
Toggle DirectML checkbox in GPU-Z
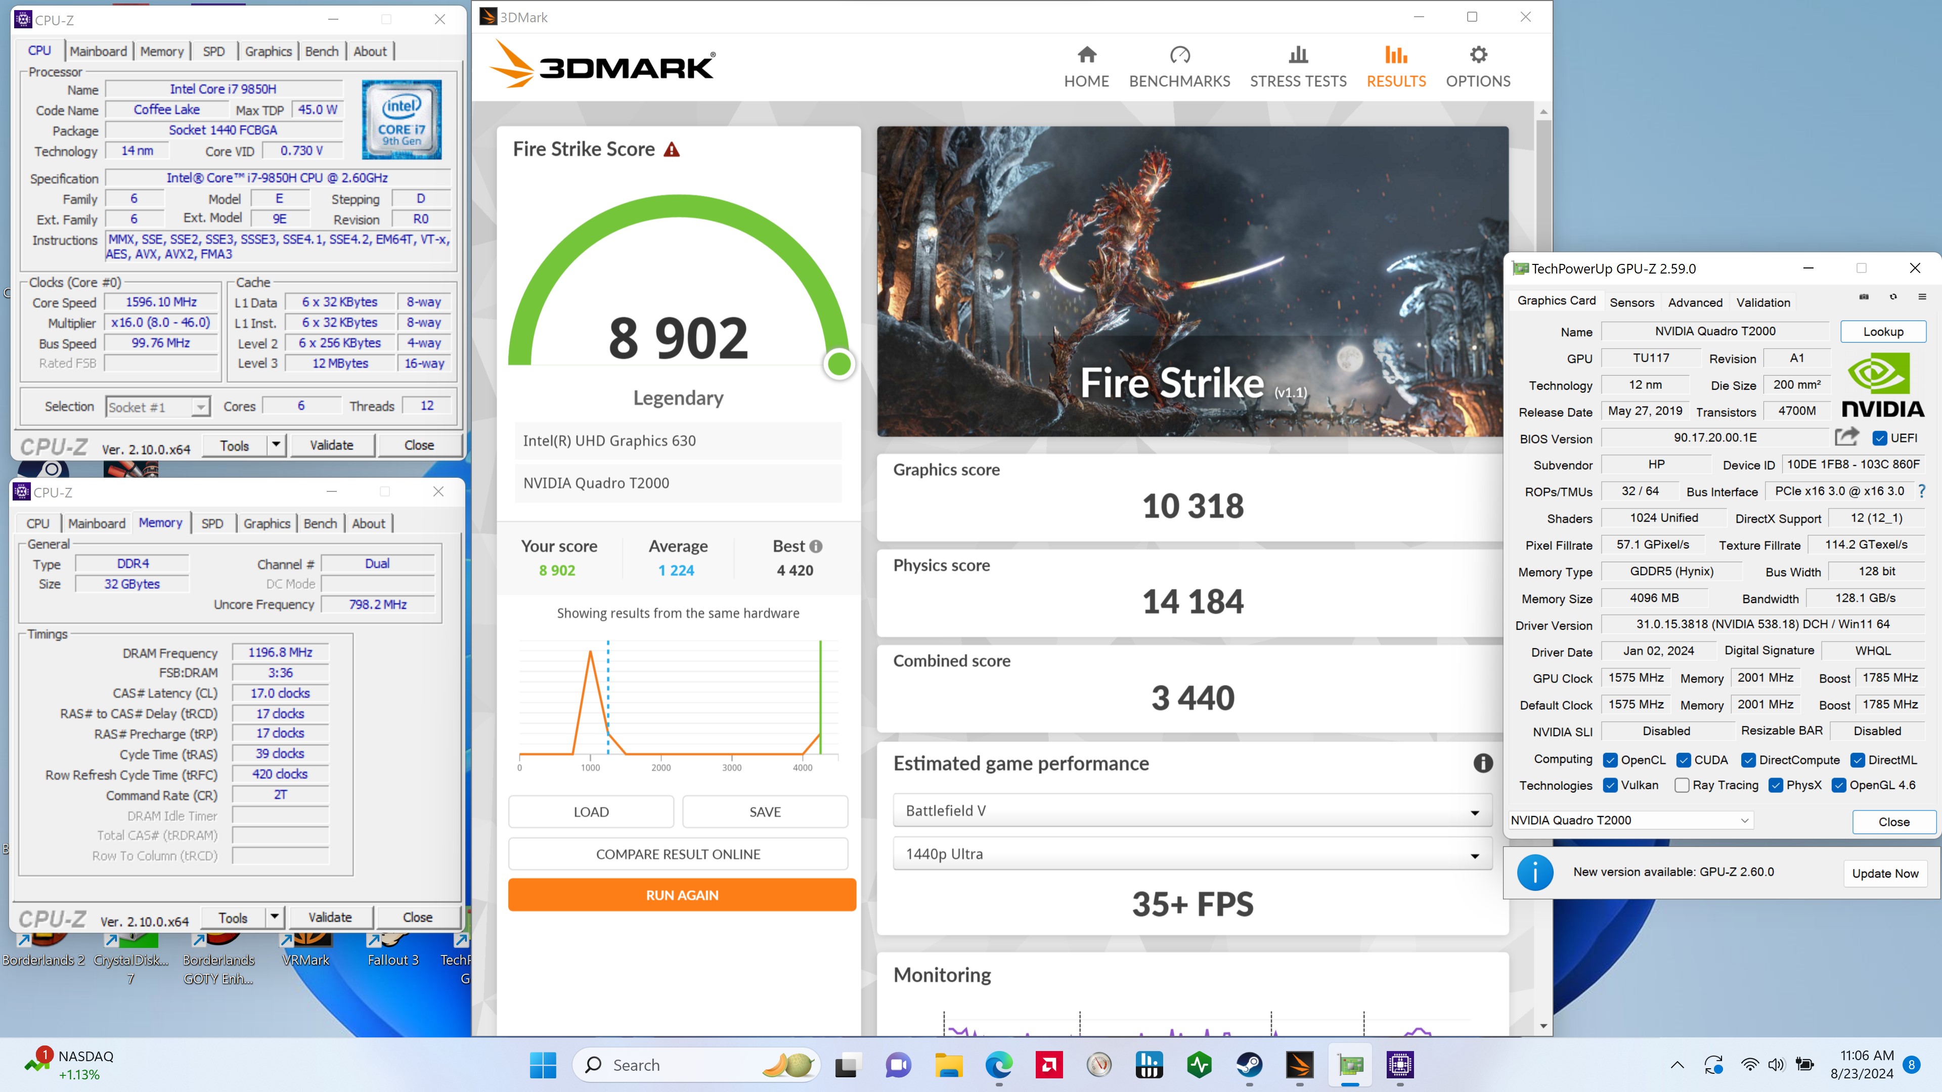(1858, 760)
